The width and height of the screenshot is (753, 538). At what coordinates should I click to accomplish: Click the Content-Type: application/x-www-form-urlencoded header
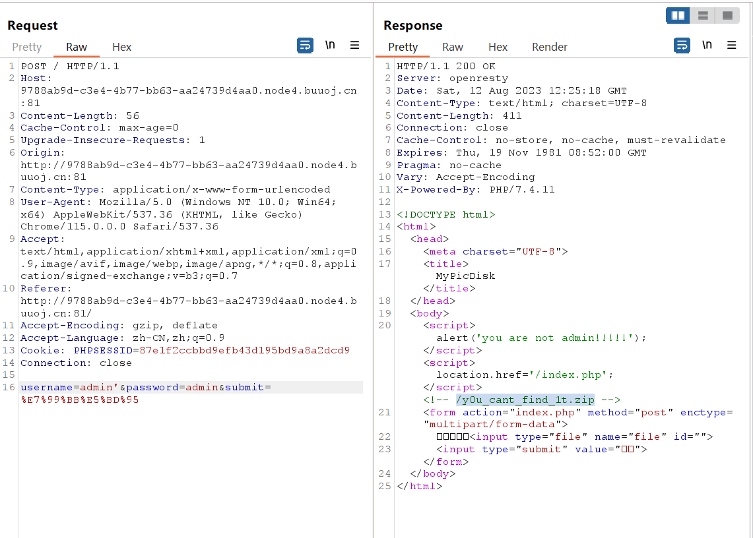pyautogui.click(x=176, y=190)
